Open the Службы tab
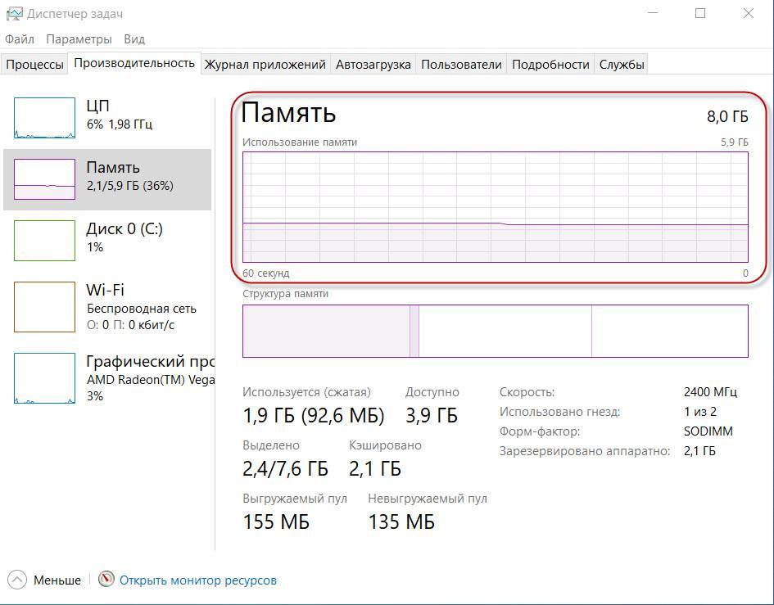The height and width of the screenshot is (605, 774). (622, 65)
